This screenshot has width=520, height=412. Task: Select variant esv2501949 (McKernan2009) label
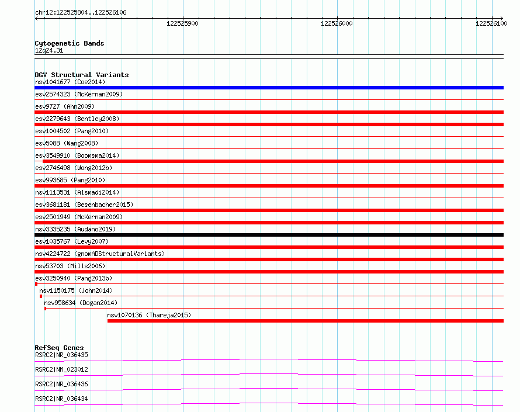[x=79, y=217]
